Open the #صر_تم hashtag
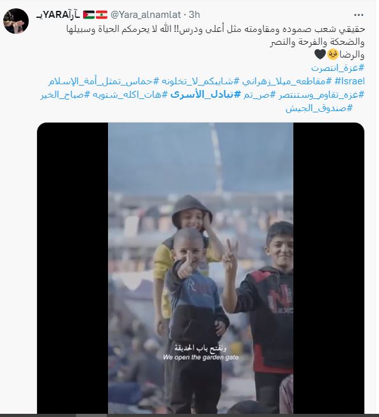 (x=259, y=95)
